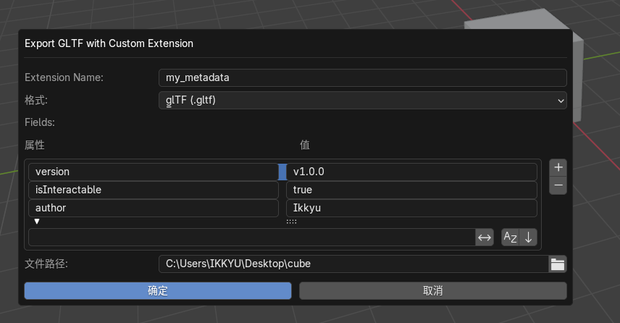Screen dimensions: 620x323
Task: Select the author property field
Action: coord(154,209)
